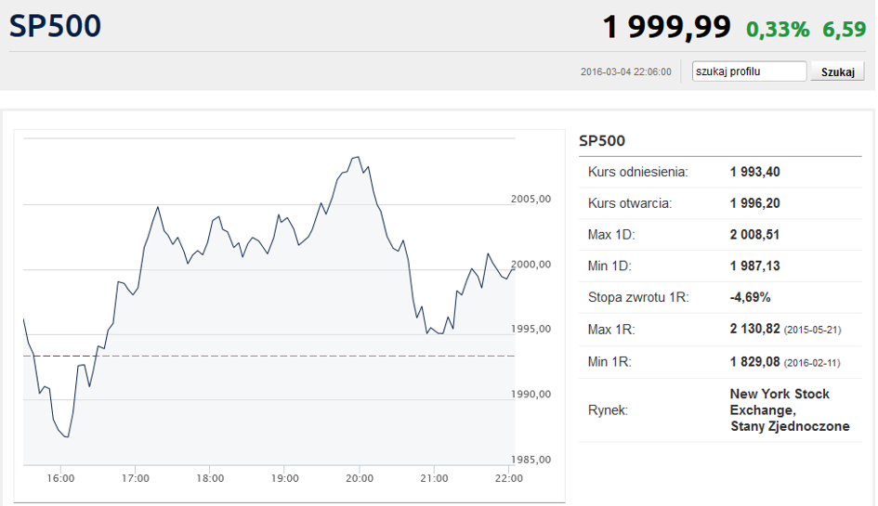Click the Min 1D row
The width and height of the screenshot is (878, 506).
[x=720, y=266]
